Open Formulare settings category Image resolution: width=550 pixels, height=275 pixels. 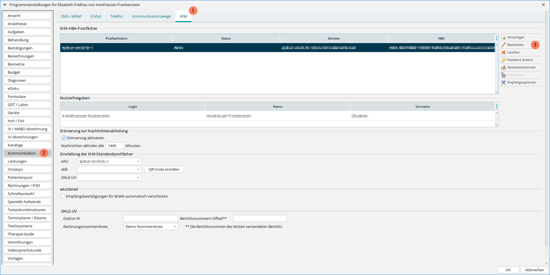click(28, 96)
